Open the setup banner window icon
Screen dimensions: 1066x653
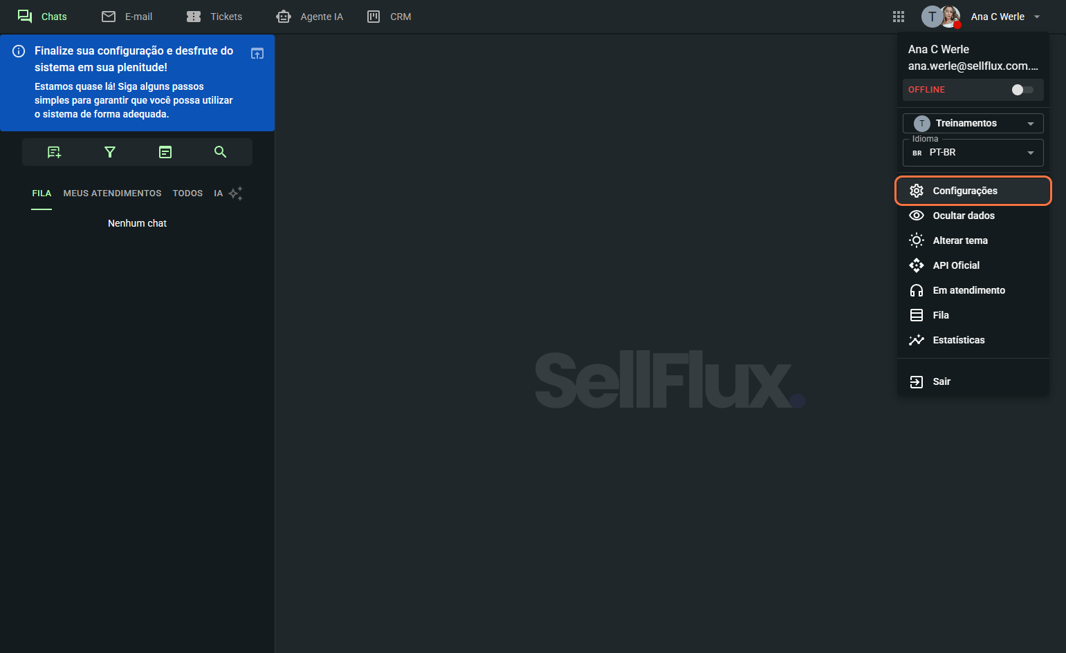(257, 53)
